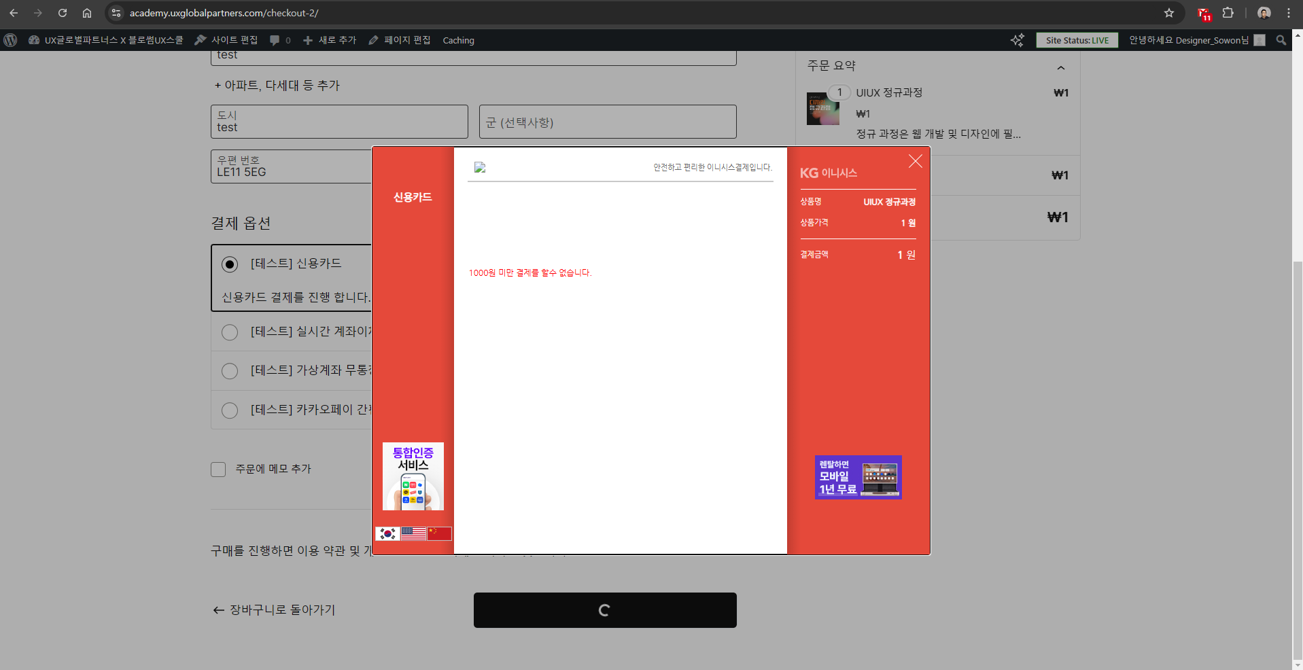The height and width of the screenshot is (670, 1303).
Task: Open the Chrome profile avatar
Action: [x=1264, y=13]
